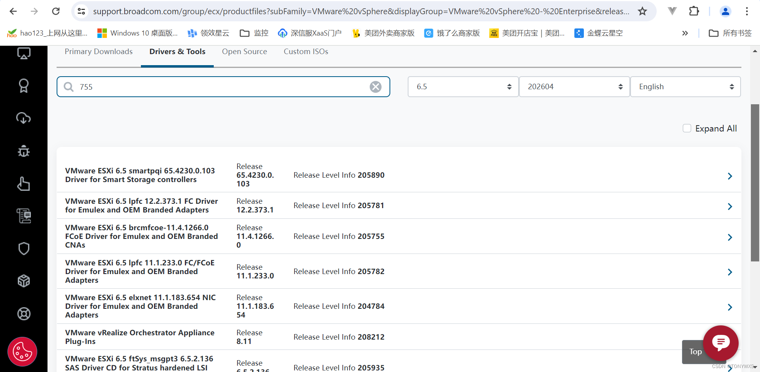Click Release Level Info 208212

pos(339,337)
